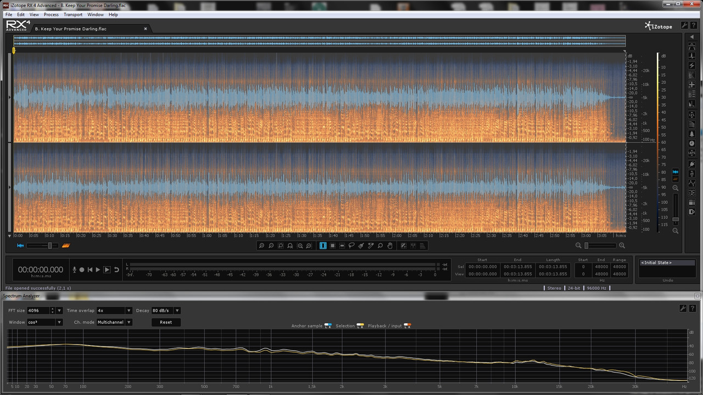Step the FFT size spinner arrows
Screen dimensions: 703x395
(x=53, y=311)
